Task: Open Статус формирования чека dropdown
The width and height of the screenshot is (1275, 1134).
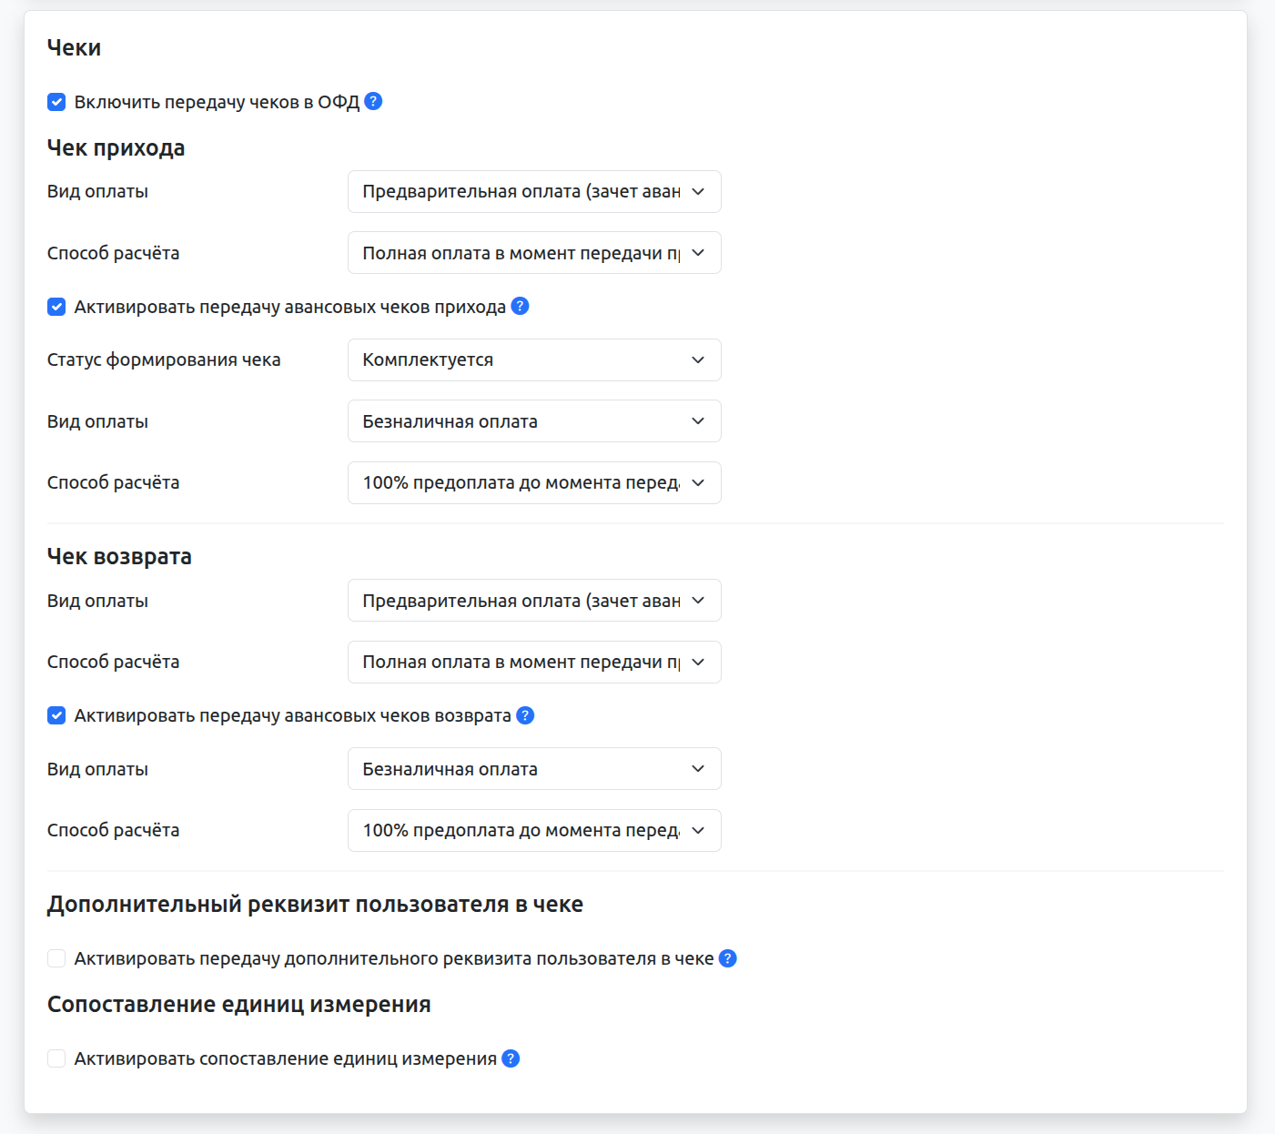Action: pyautogui.click(x=534, y=360)
